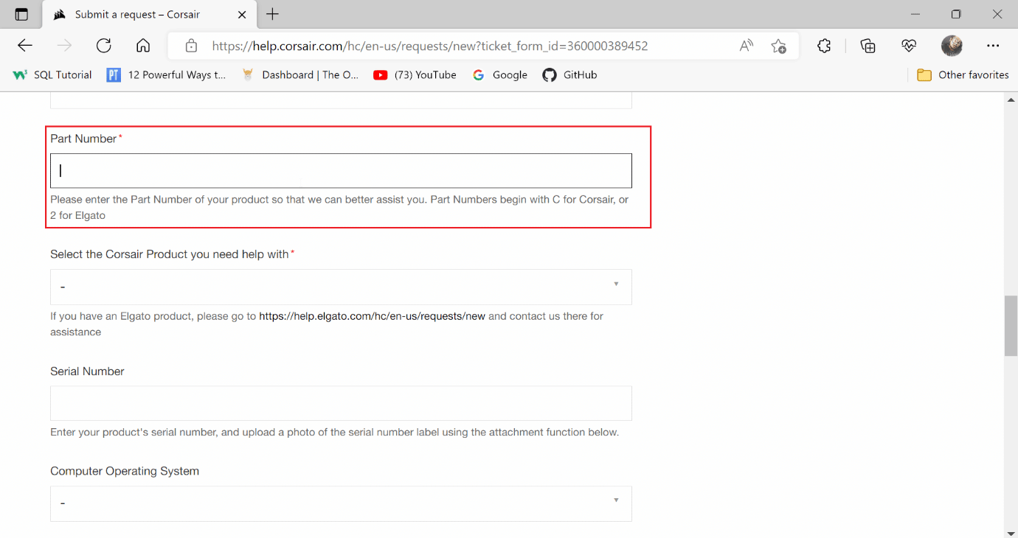Click the page vertical scrollbar thumb
Viewport: 1018px width, 538px height.
point(1011,326)
